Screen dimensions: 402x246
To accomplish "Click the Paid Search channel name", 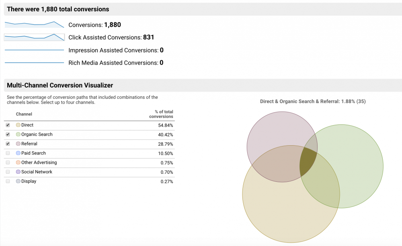I will pyautogui.click(x=34, y=153).
